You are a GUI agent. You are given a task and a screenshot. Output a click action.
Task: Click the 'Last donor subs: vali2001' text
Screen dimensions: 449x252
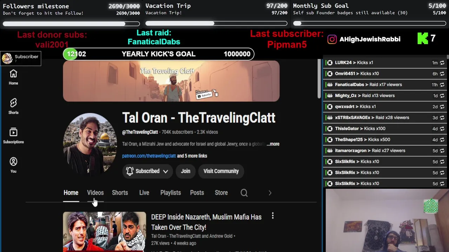(x=52, y=40)
